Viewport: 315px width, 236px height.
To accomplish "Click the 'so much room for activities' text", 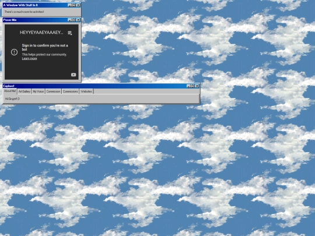I will coord(24,12).
